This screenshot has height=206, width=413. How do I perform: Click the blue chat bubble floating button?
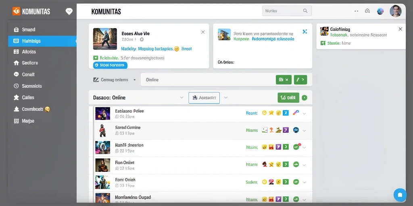[x=400, y=195]
